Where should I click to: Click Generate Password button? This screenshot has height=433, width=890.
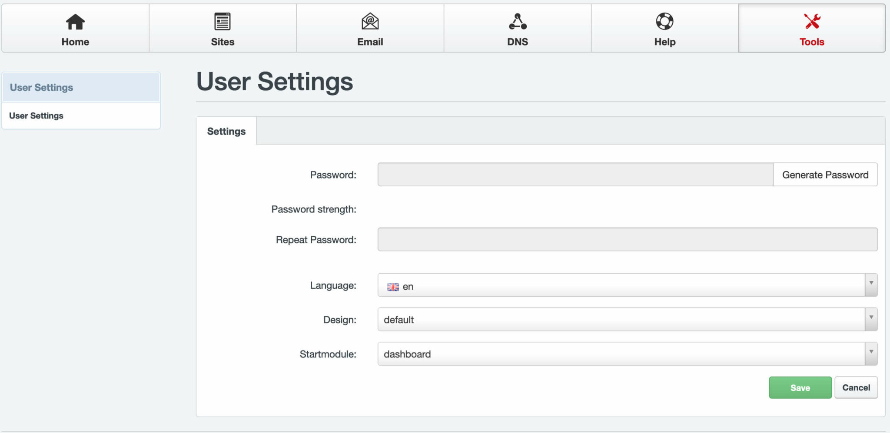click(x=825, y=175)
